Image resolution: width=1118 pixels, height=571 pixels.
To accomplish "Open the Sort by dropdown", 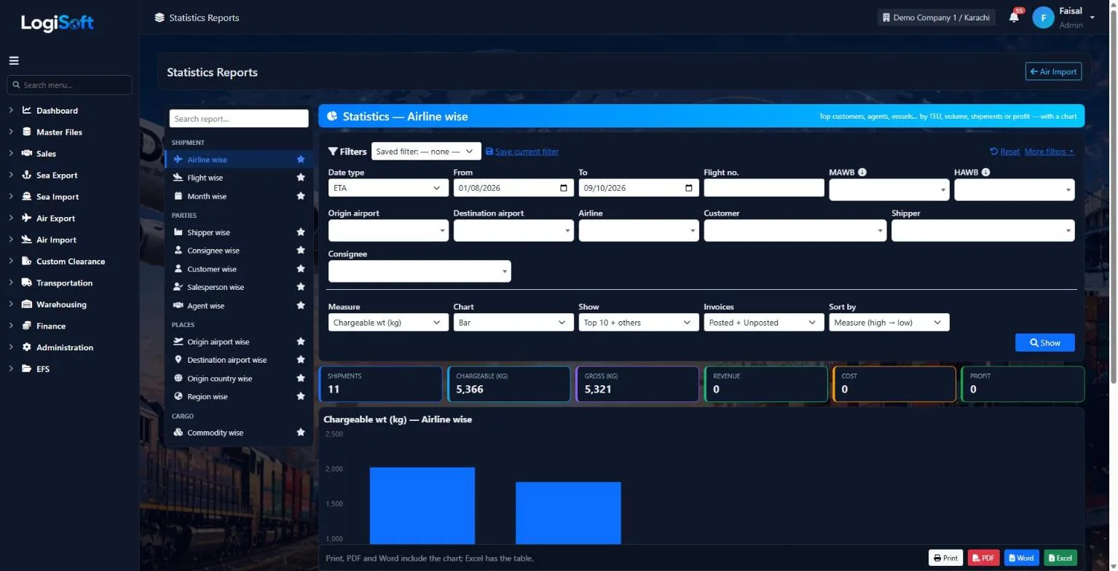I will tap(889, 323).
